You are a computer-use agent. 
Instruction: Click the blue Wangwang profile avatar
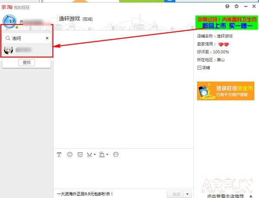pyautogui.click(x=10, y=21)
